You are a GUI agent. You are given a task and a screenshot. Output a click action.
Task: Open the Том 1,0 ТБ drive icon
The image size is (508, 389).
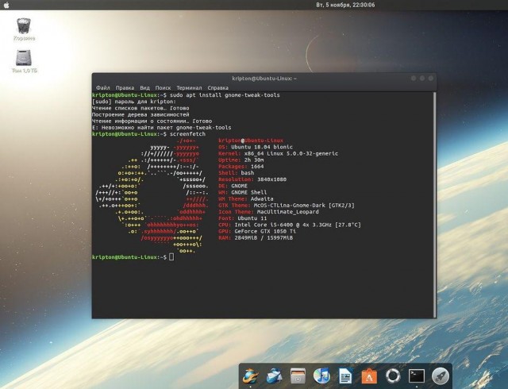(x=24, y=61)
